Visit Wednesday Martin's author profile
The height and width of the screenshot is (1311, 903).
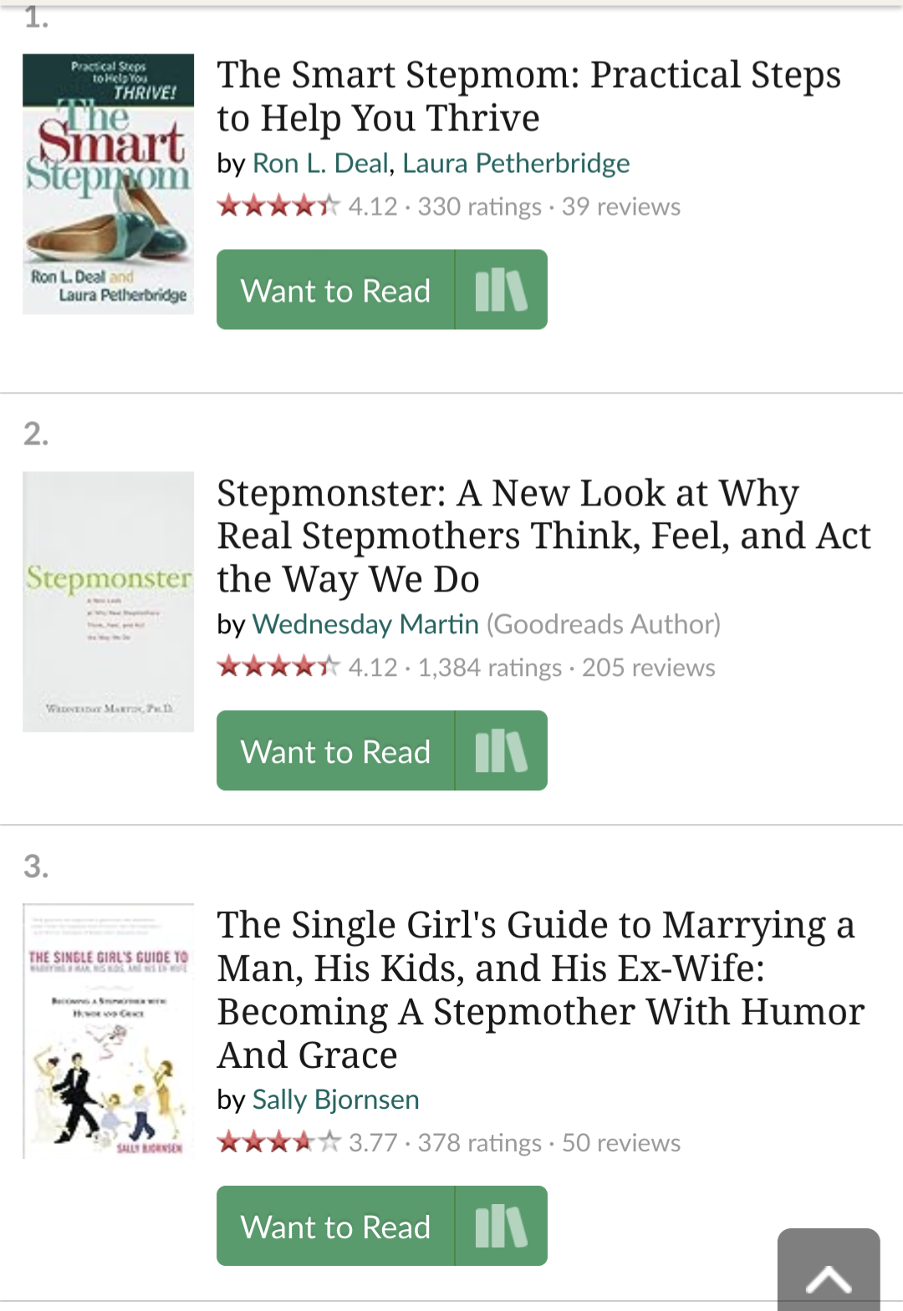click(365, 624)
